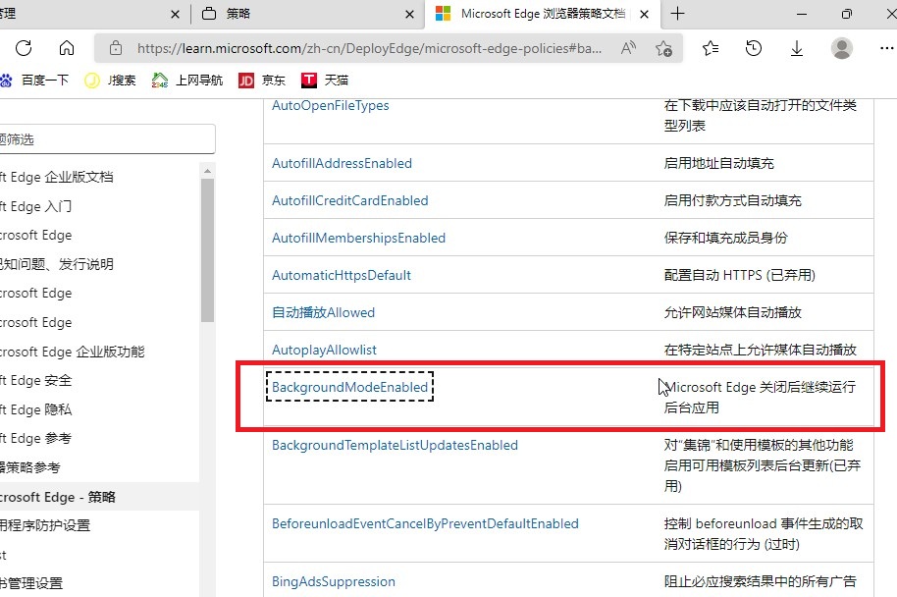Open the Downloads panel

796,47
